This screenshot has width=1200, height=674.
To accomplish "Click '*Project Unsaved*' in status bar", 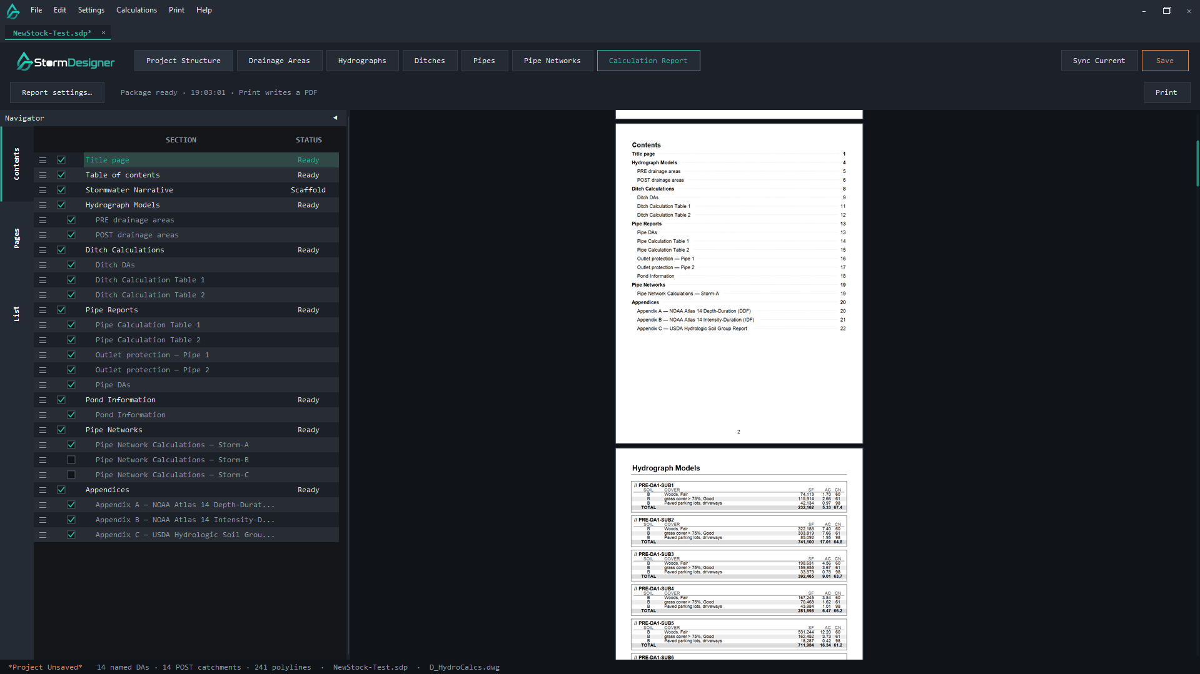I will point(45,667).
